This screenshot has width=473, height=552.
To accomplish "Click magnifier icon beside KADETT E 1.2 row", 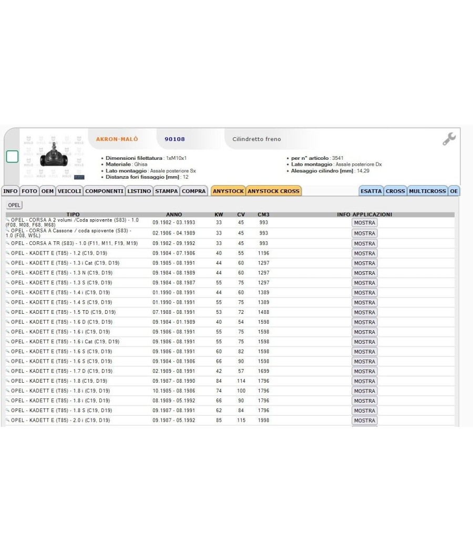I will 8,253.
